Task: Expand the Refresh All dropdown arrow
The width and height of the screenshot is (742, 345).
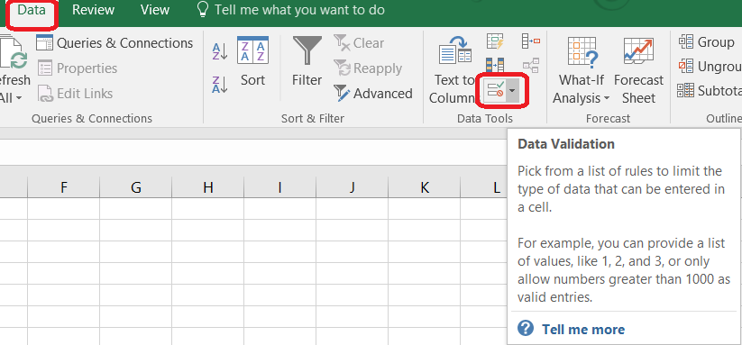Action: [x=18, y=99]
